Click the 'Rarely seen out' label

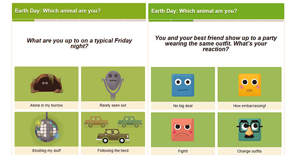tap(113, 105)
